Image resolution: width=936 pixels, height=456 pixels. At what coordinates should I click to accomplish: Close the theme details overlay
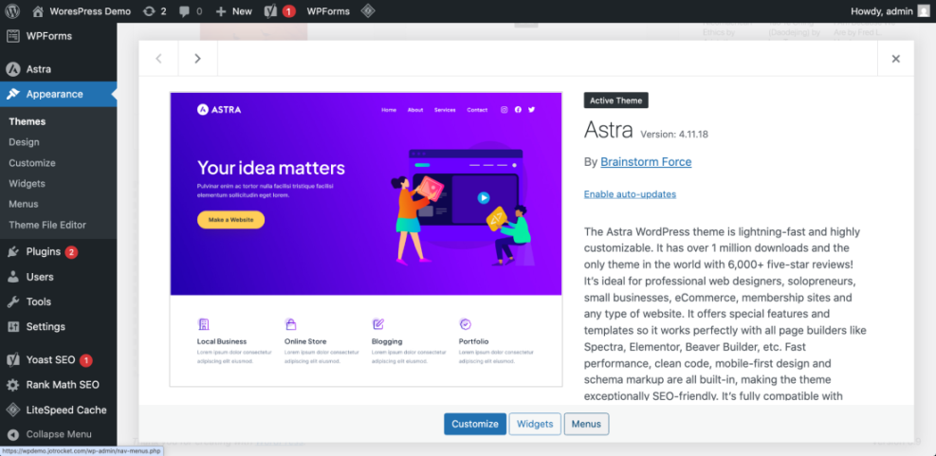(x=895, y=59)
